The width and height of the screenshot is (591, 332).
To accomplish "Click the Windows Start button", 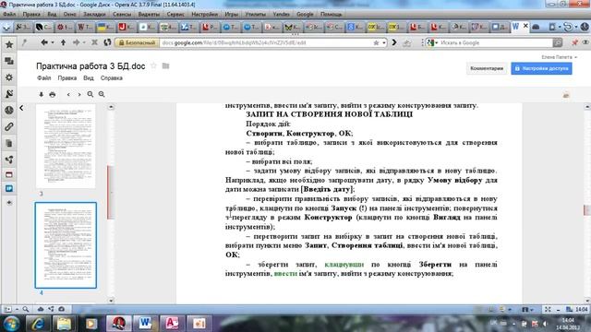I will 11,324.
